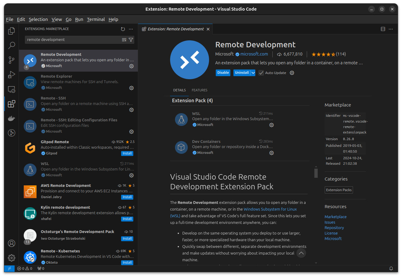Viewport: 402px width, 277px height.
Task: Clear extensions search results icon
Action: click(x=124, y=40)
